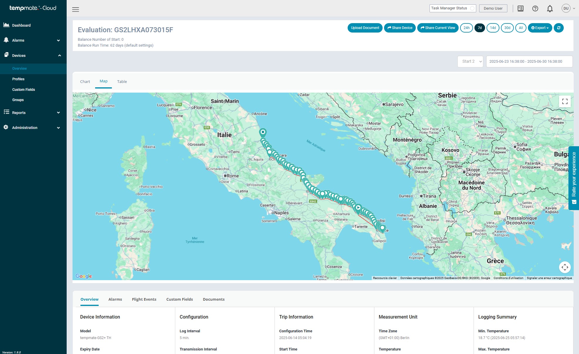Enter map fullscreen mode
Viewport: 579px width, 354px height.
(x=565, y=101)
